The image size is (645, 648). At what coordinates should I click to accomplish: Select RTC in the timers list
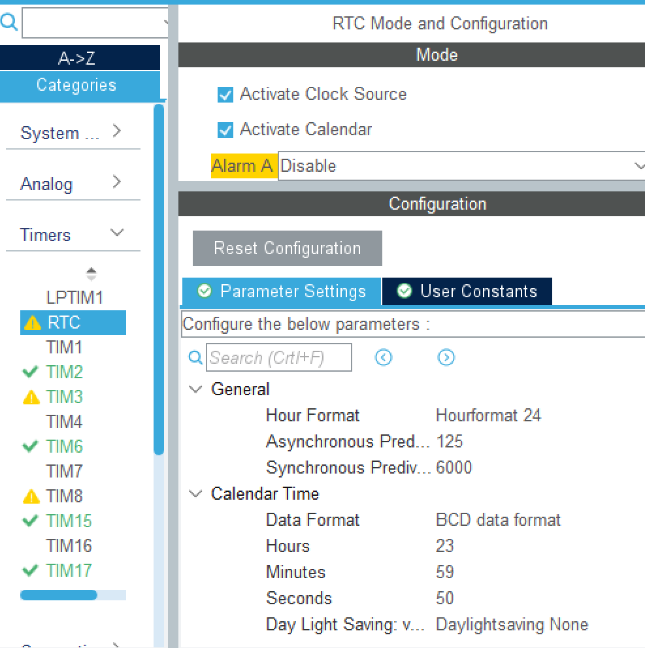[x=63, y=322]
